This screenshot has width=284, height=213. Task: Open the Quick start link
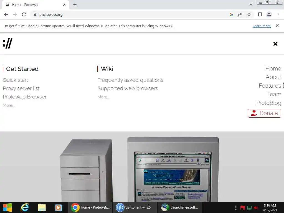[x=16, y=80]
